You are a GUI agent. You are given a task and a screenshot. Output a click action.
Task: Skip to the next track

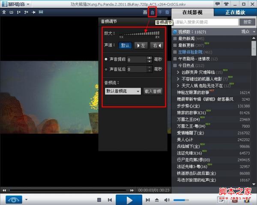click(148, 200)
